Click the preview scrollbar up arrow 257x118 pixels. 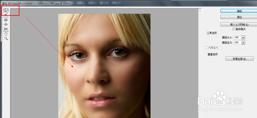coord(200,10)
